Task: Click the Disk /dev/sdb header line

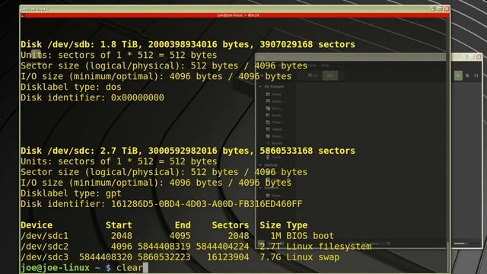Action: click(x=188, y=44)
